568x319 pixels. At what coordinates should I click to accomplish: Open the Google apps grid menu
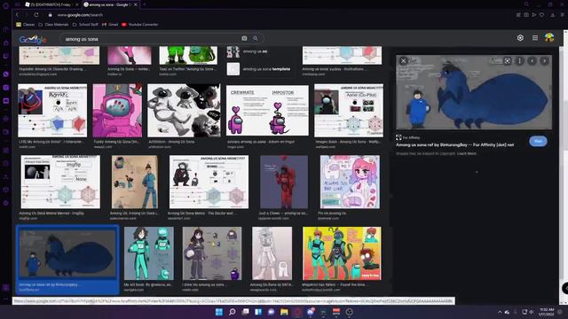click(535, 37)
